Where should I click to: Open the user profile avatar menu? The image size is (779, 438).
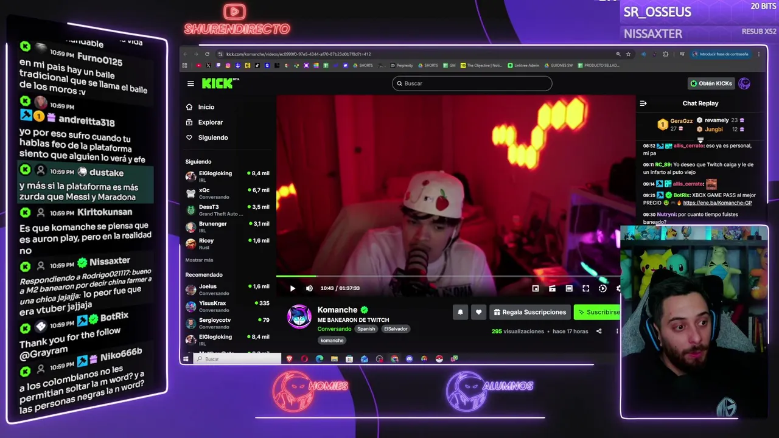[744, 83]
